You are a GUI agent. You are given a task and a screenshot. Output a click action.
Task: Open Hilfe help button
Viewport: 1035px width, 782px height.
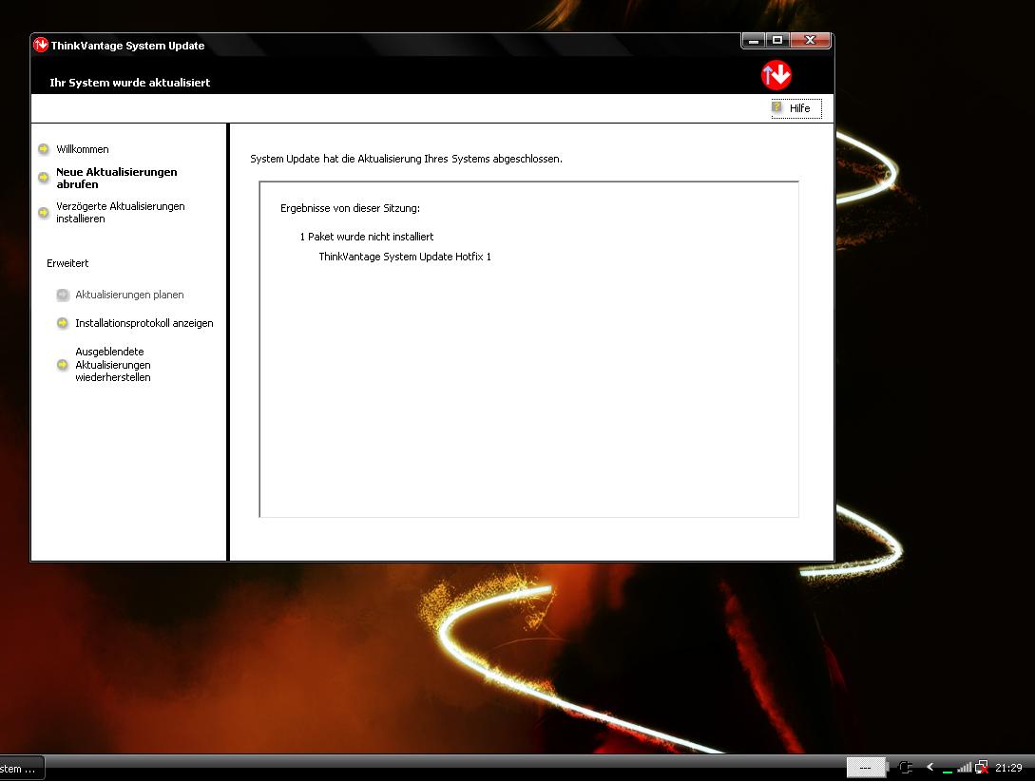tap(796, 108)
